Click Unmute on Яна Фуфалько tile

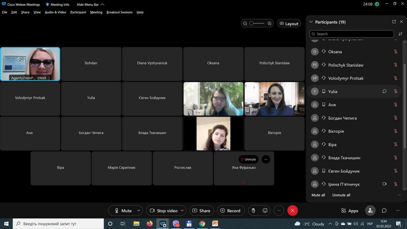coord(248,159)
